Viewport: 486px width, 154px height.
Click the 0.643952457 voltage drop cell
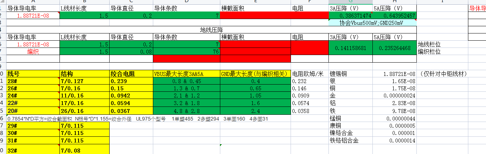(x=394, y=16)
